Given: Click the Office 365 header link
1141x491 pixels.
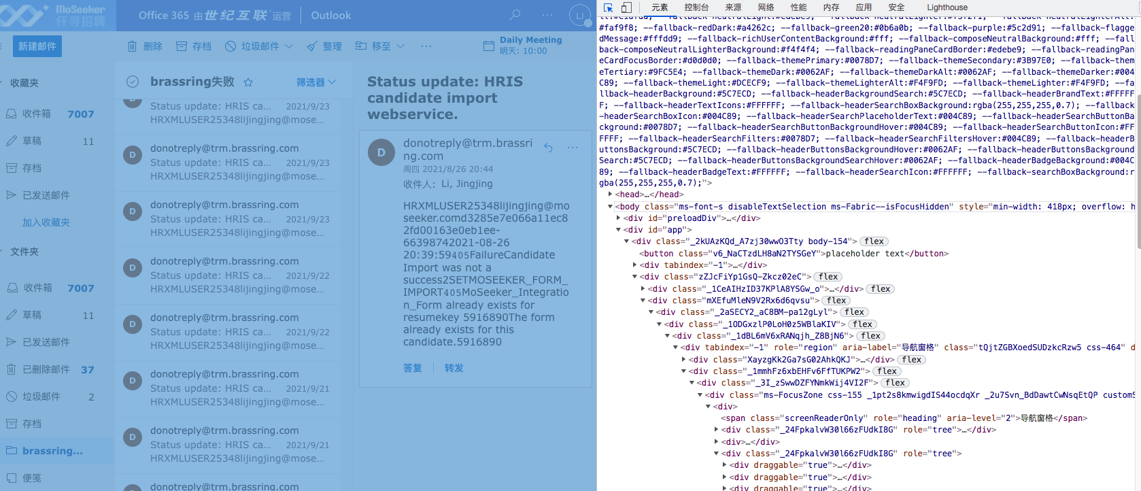Looking at the screenshot, I should (x=215, y=15).
